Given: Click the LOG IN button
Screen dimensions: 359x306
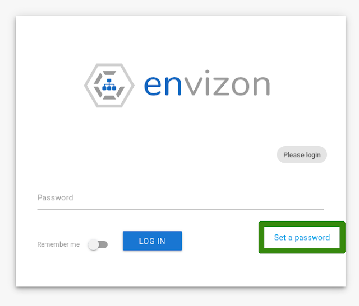Looking at the screenshot, I should [153, 241].
